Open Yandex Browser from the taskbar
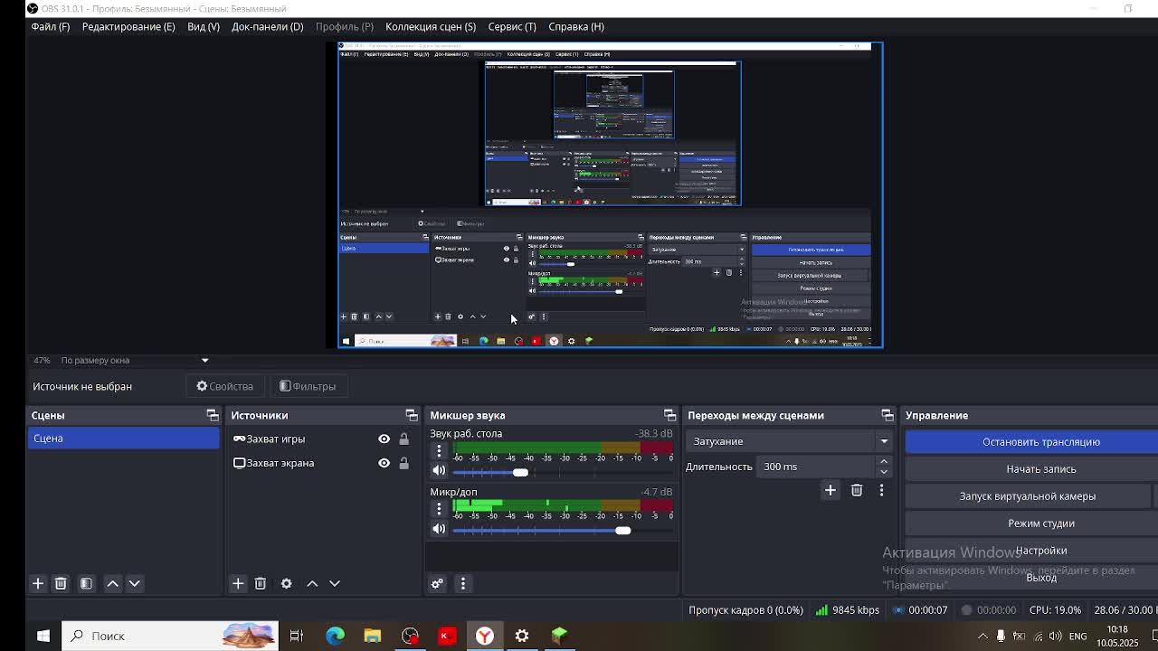This screenshot has height=651, width=1158. click(485, 636)
